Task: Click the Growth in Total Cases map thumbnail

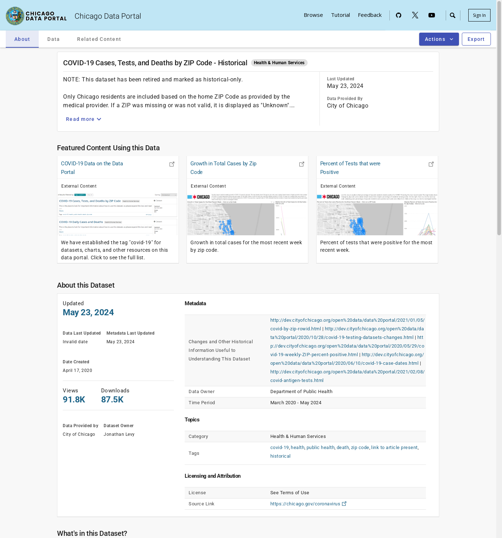Action: pyautogui.click(x=247, y=214)
